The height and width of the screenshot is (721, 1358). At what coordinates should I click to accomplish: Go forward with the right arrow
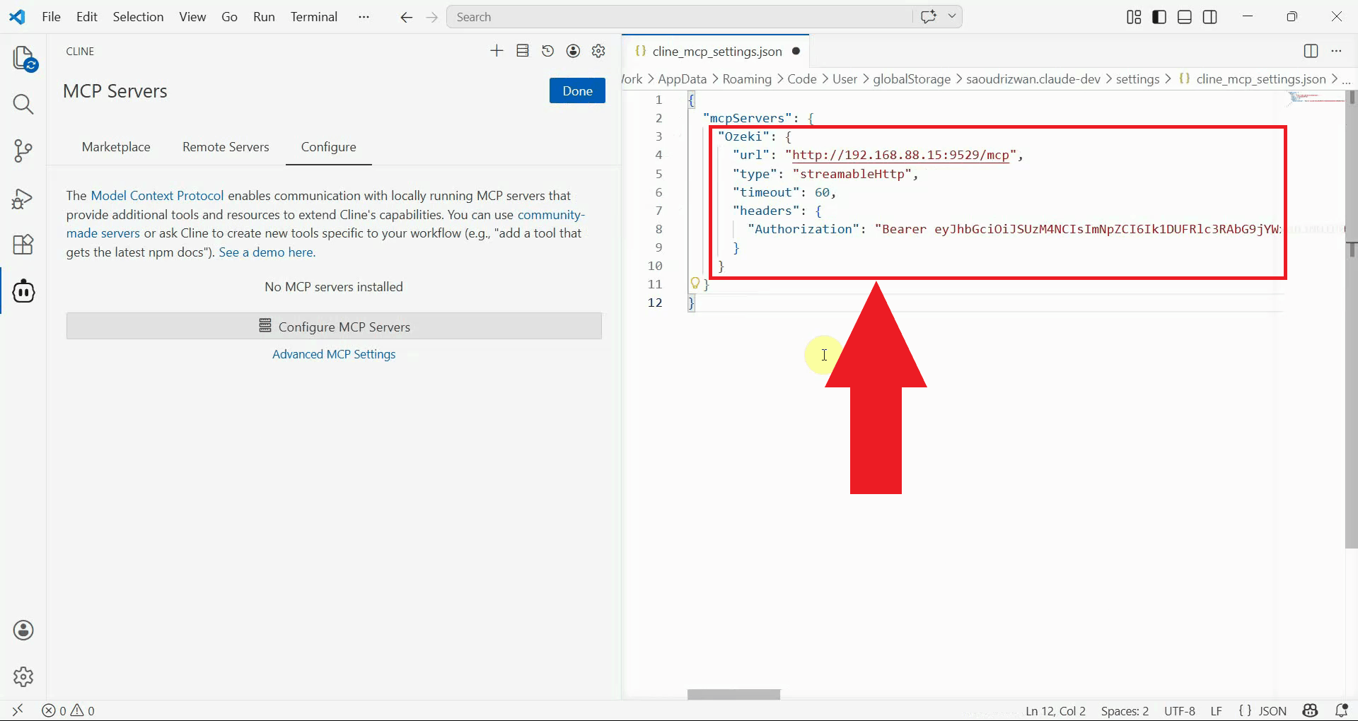[x=432, y=17]
